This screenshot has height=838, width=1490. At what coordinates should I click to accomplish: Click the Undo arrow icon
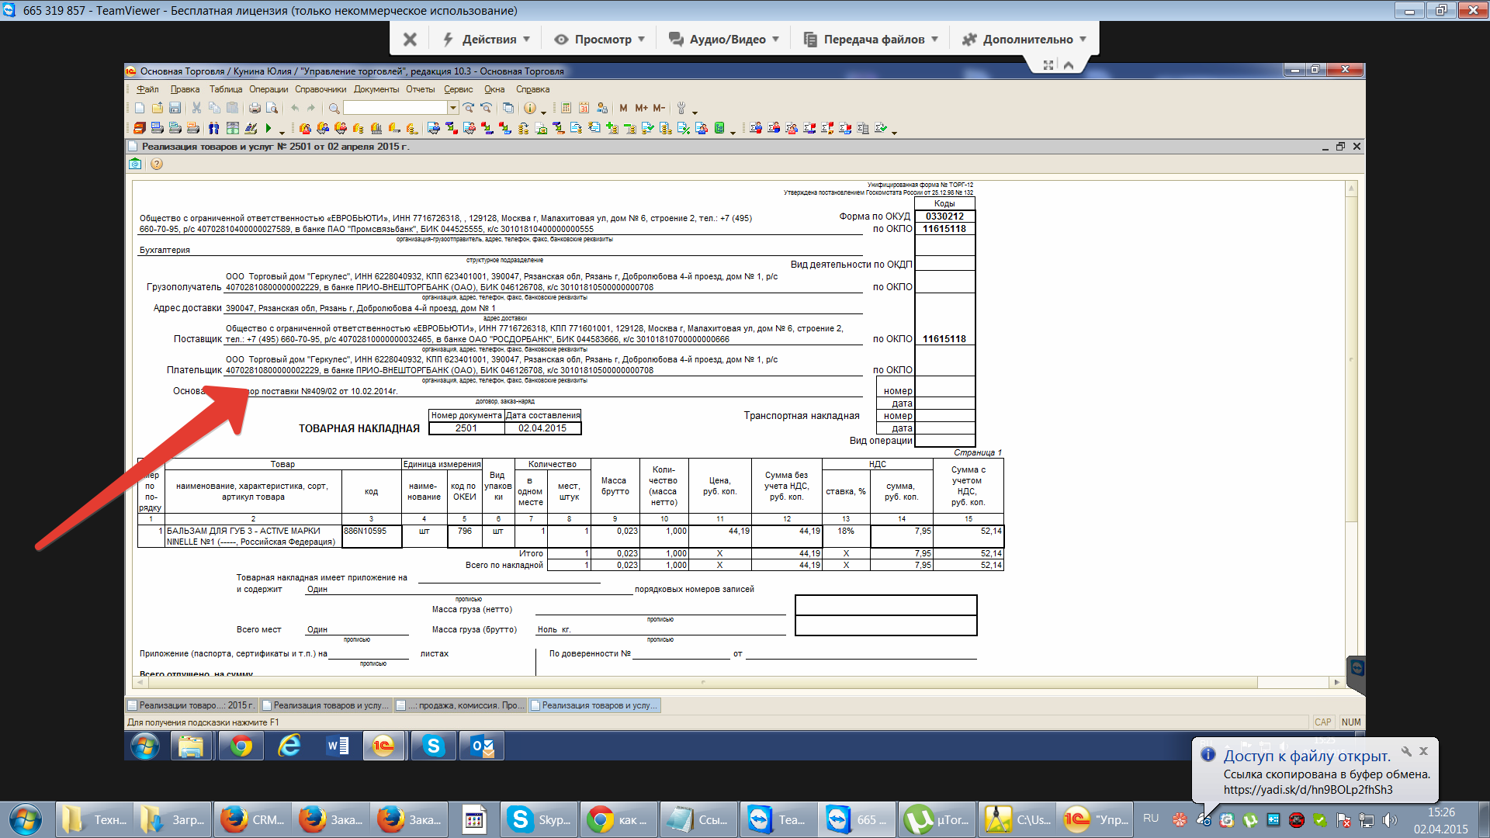294,108
